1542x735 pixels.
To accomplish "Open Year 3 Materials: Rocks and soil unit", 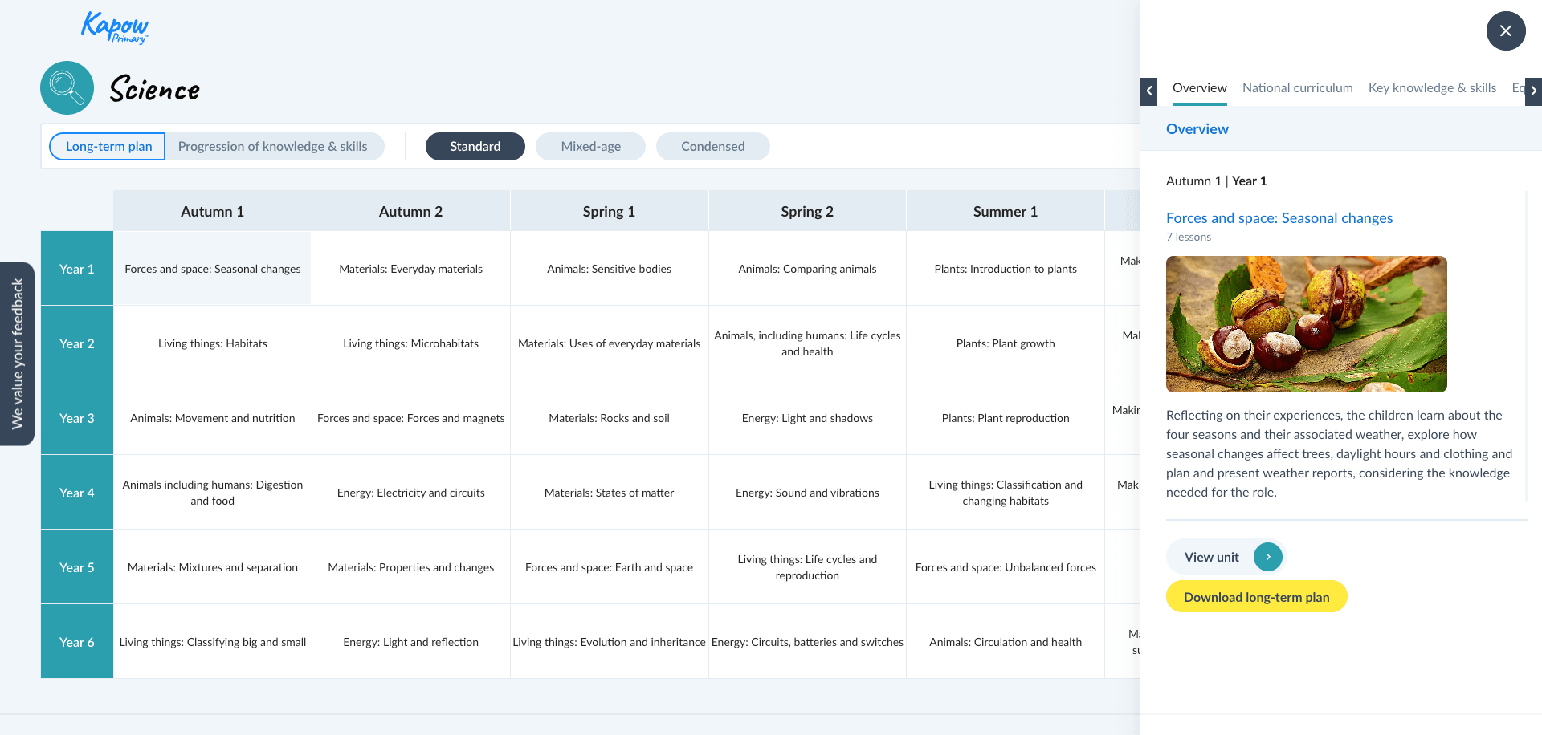I will (609, 418).
